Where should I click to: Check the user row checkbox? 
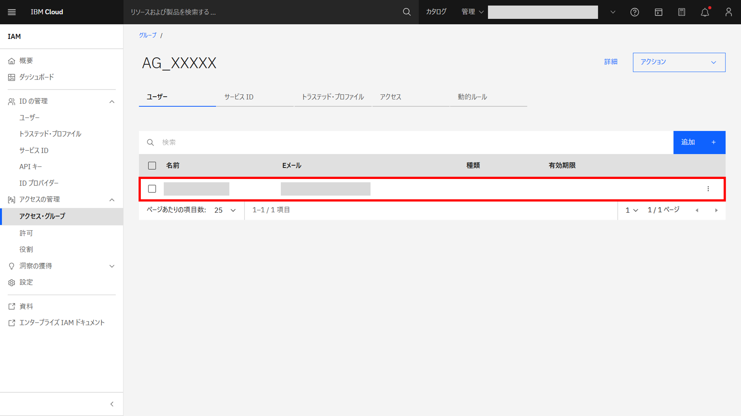pyautogui.click(x=152, y=189)
